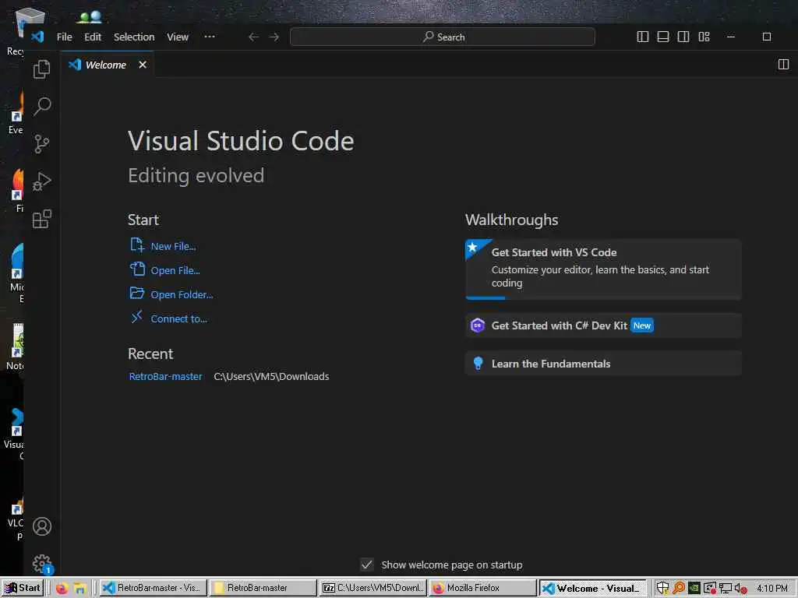Click the New File page icon
This screenshot has width=798, height=598.
137,245
